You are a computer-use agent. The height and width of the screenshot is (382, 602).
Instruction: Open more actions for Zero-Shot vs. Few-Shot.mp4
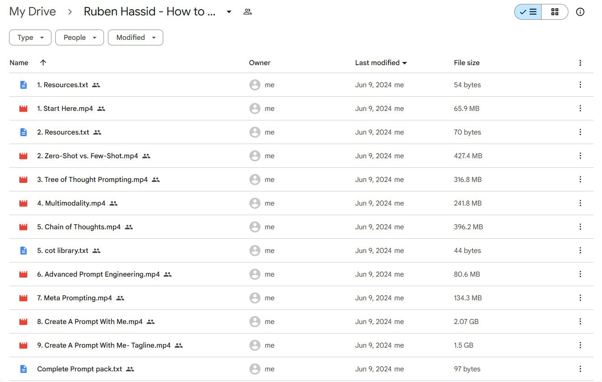[580, 156]
